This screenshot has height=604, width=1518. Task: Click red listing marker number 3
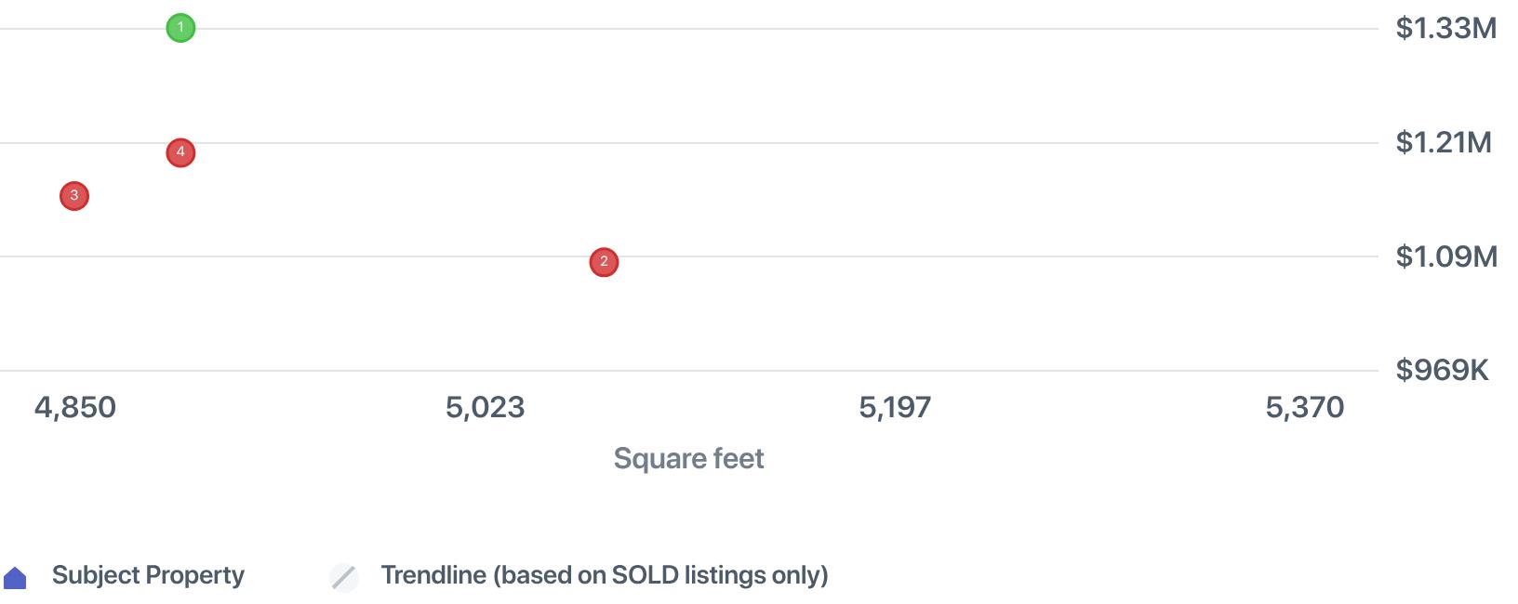click(74, 196)
